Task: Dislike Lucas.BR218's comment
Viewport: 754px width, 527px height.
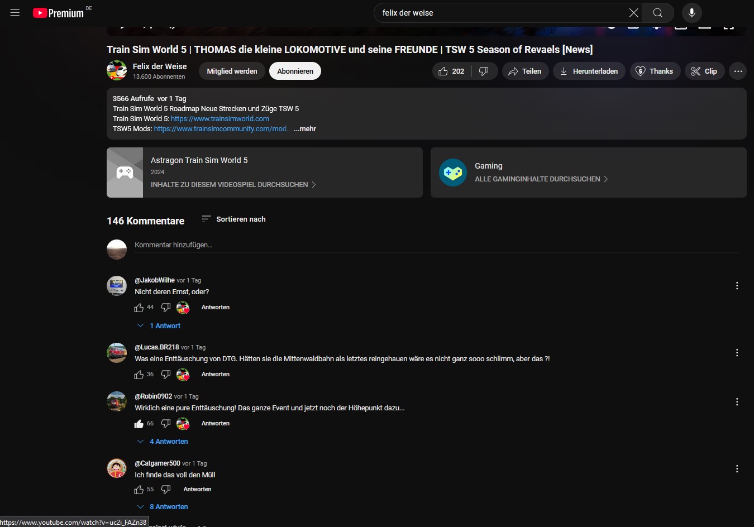Action: [166, 375]
